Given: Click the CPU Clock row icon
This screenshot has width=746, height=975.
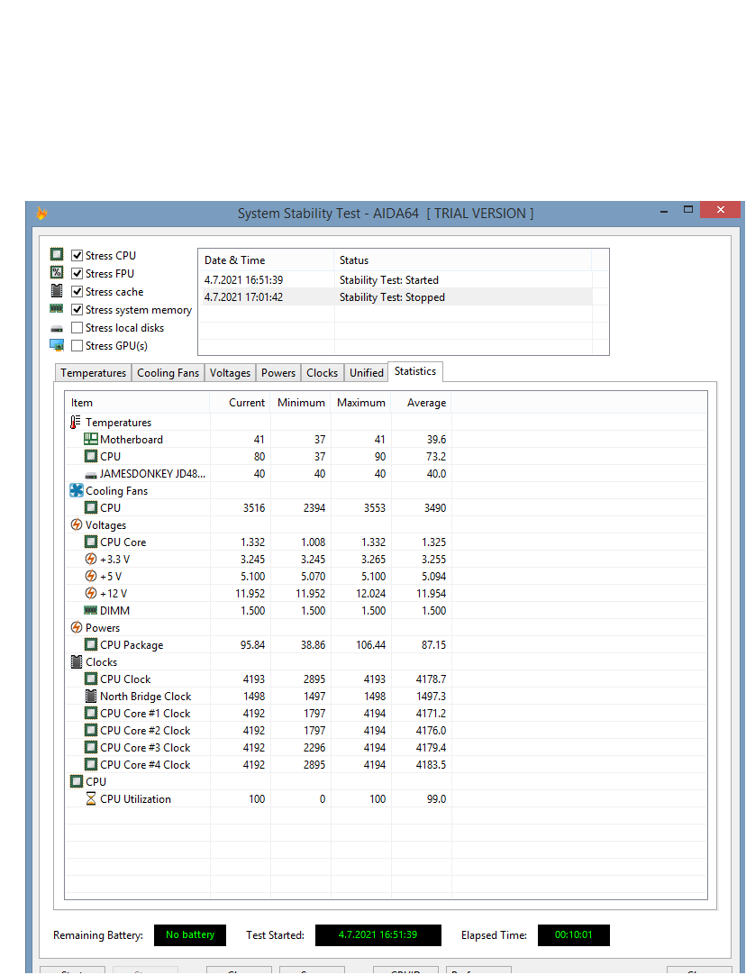Looking at the screenshot, I should (91, 679).
